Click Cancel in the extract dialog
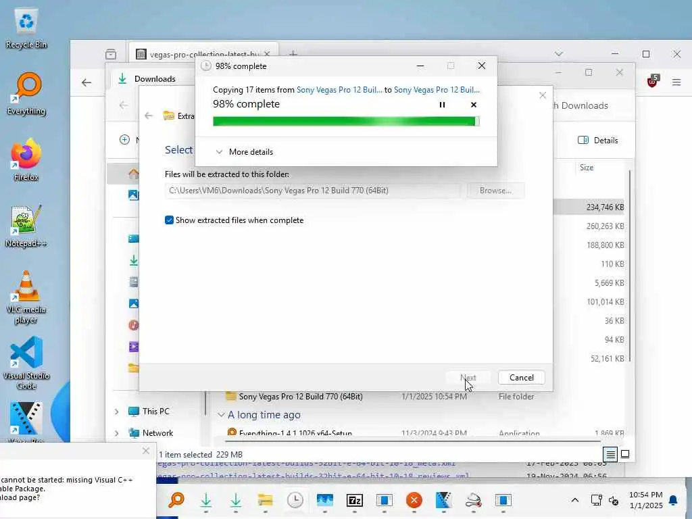Screen dimensions: 692x519 point(521,377)
